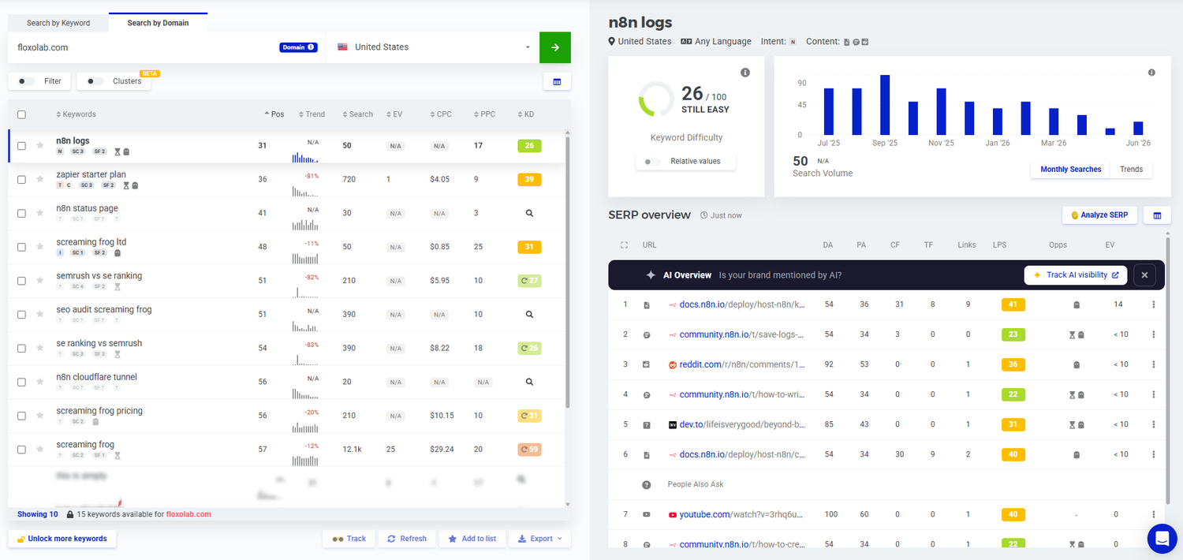Click the orange LPS 41 badge
The width and height of the screenshot is (1183, 560).
(1013, 304)
